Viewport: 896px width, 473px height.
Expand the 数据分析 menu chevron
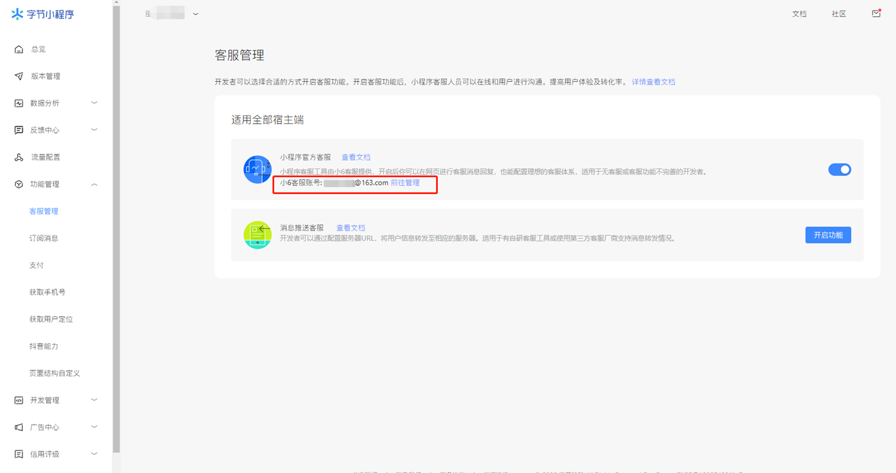click(x=94, y=103)
